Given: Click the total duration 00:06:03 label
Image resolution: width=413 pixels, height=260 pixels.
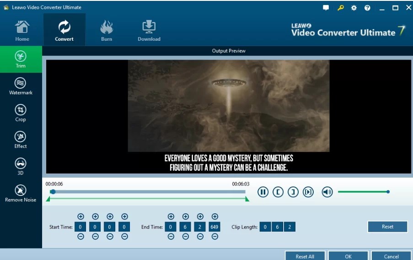Looking at the screenshot, I should [241, 184].
